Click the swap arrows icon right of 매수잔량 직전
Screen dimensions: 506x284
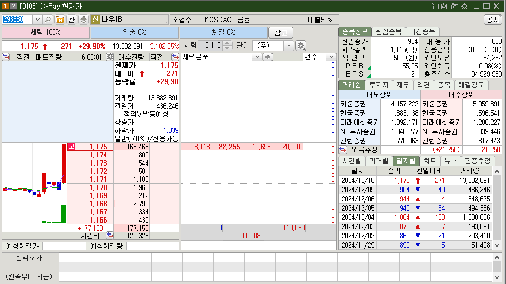175,57
